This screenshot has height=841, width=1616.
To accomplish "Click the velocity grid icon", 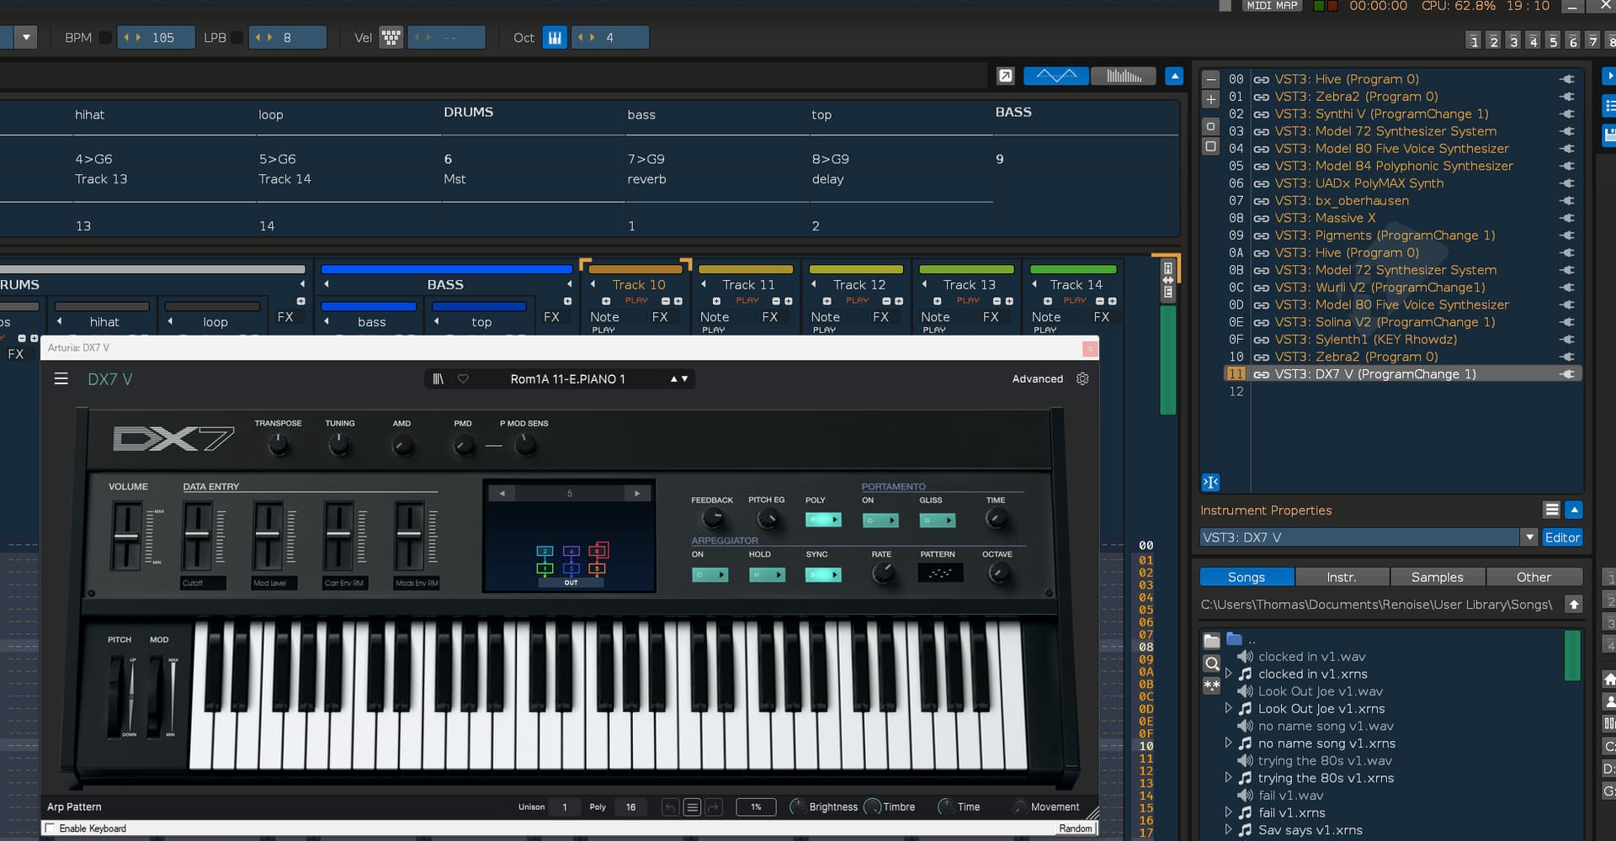I will click(391, 38).
